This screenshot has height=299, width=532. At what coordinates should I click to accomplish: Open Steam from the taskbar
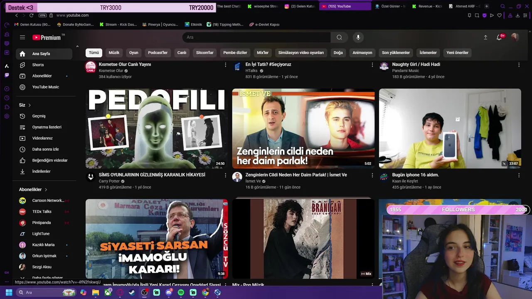click(132, 292)
